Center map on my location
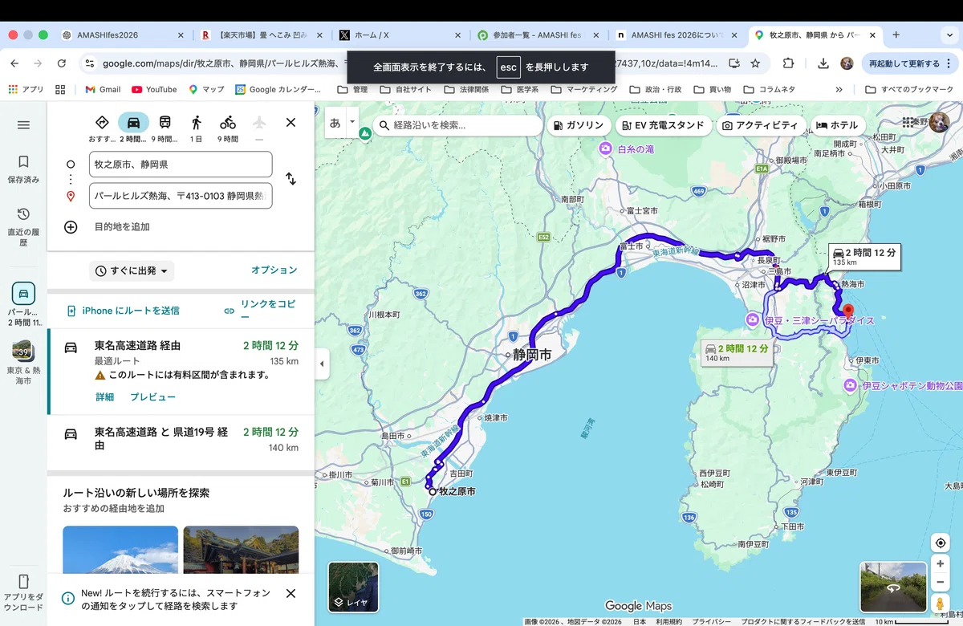Screen dimensions: 963x626 tap(941, 543)
